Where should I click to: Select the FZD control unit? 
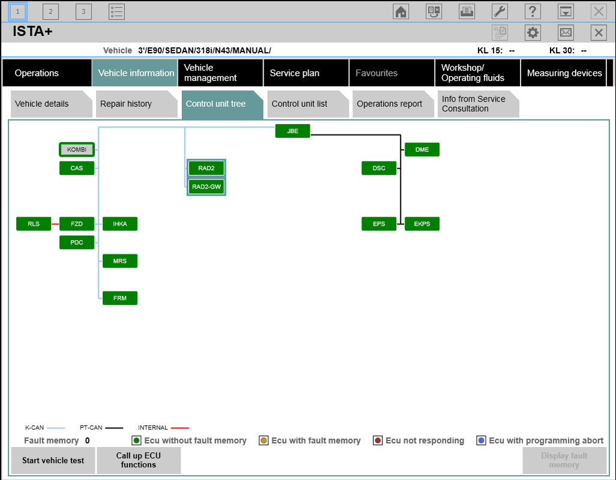77,224
